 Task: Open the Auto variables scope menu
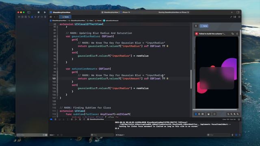52,135
